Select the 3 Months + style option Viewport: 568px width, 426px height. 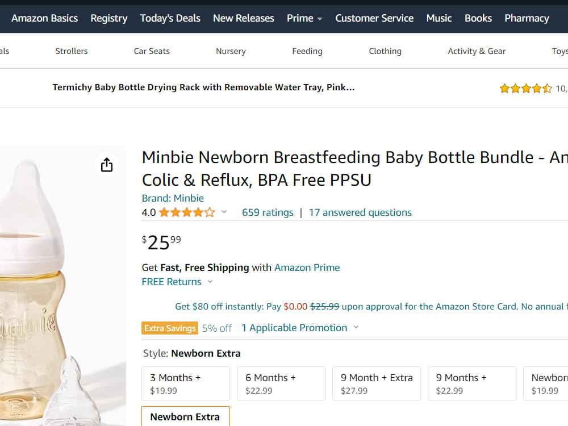(186, 383)
